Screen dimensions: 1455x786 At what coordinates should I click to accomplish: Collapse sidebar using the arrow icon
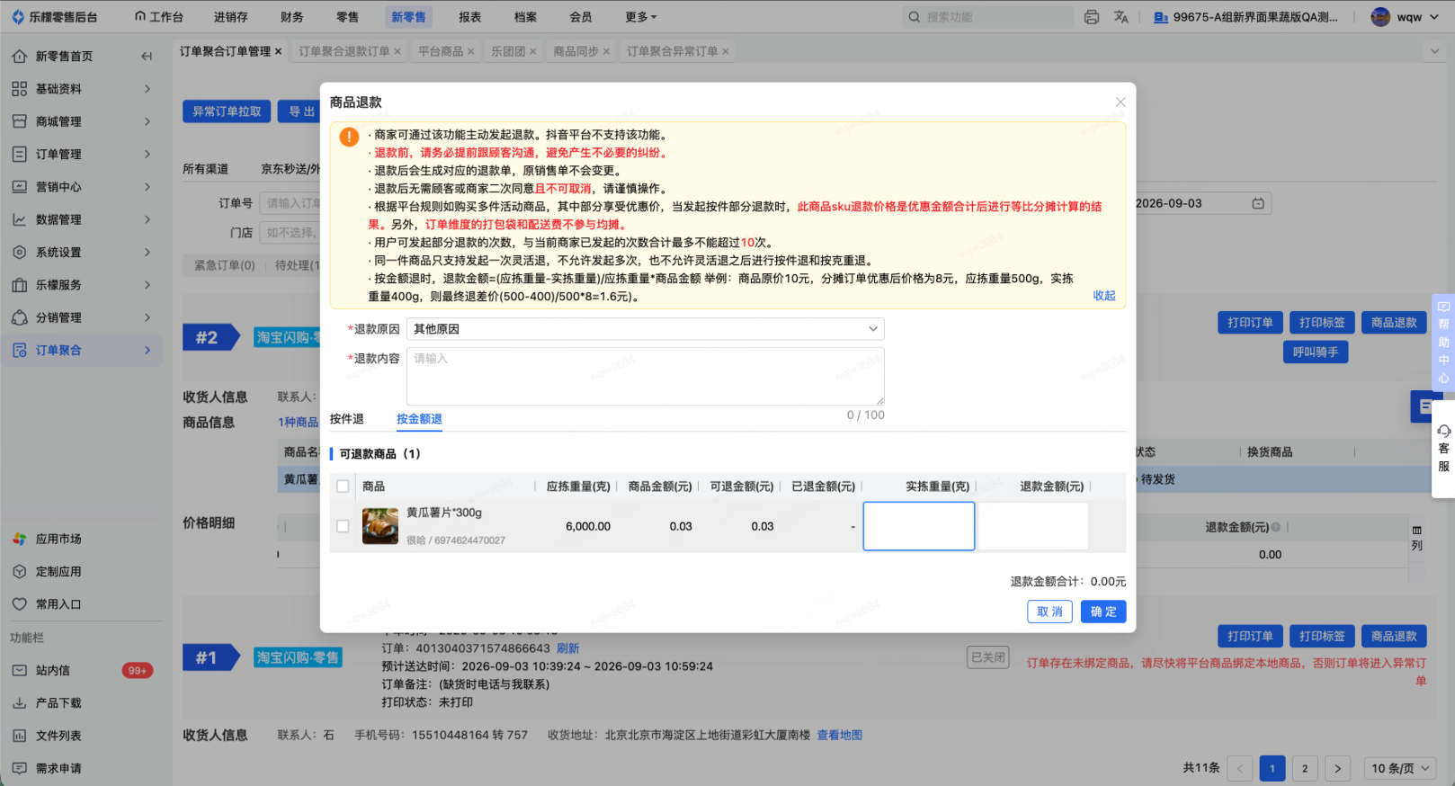pos(147,56)
